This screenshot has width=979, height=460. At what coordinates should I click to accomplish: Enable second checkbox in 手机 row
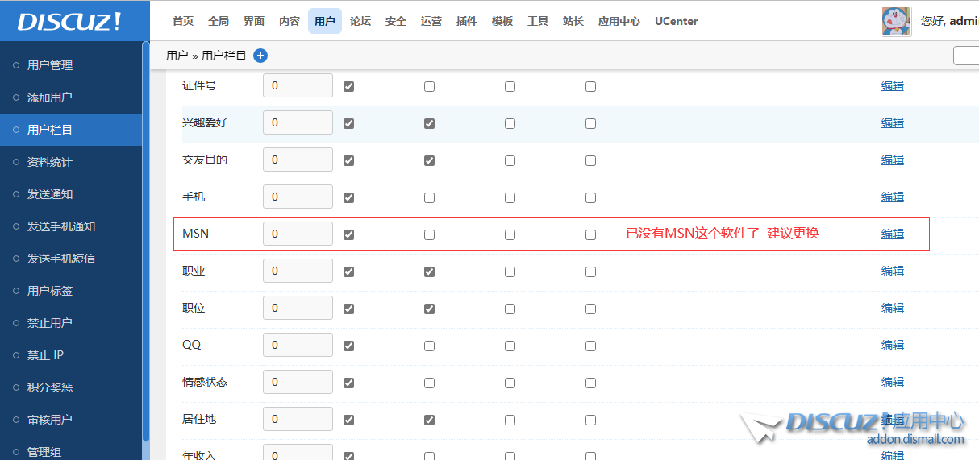tap(429, 197)
